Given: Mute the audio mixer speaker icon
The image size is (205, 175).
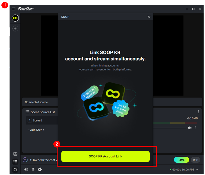Looking at the screenshot, I should coord(190,128).
